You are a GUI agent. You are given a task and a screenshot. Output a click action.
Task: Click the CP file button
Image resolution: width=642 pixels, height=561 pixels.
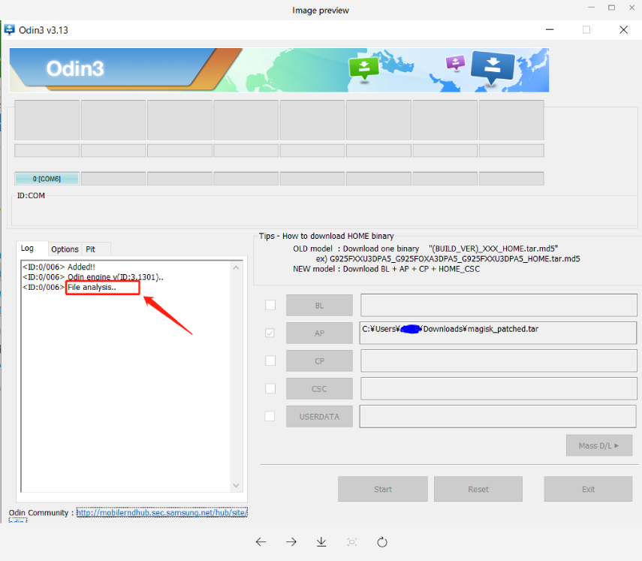[x=319, y=361]
